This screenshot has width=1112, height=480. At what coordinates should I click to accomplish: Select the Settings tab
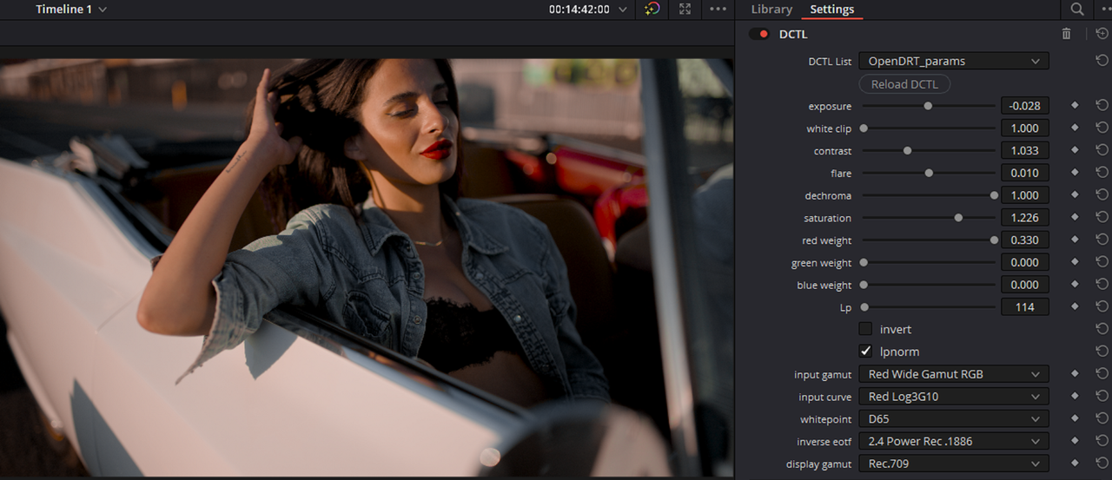point(831,10)
